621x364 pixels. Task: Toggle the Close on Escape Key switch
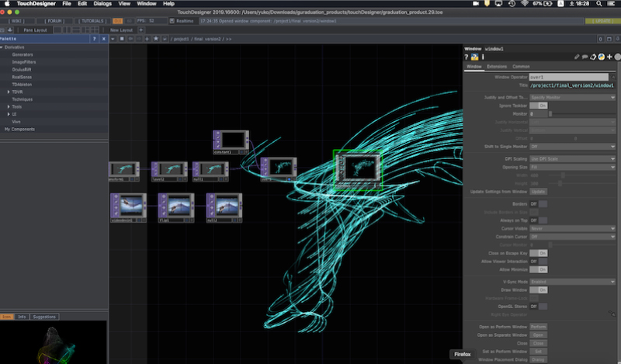click(539, 253)
